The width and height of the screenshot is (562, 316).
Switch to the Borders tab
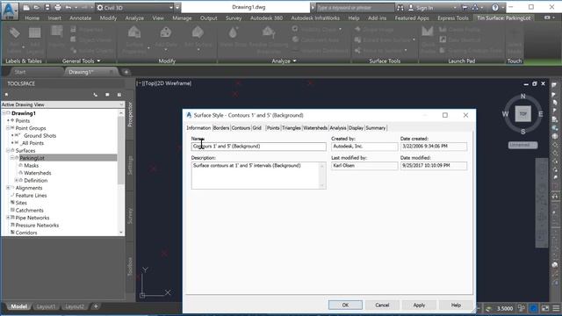click(x=221, y=128)
